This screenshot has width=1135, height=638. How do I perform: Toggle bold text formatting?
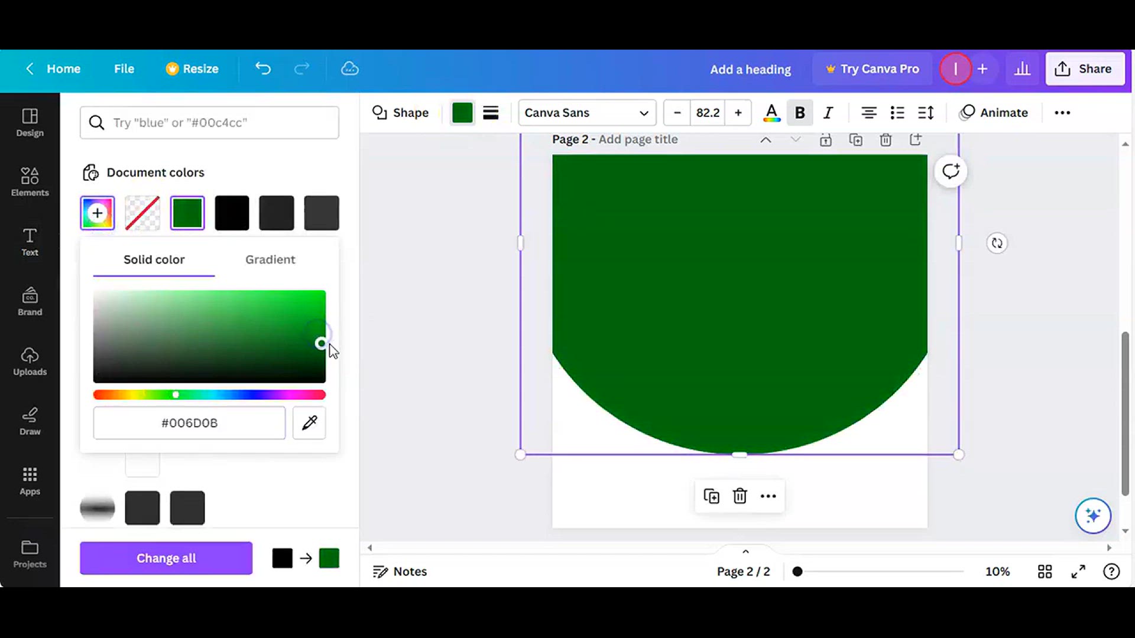pyautogui.click(x=800, y=113)
